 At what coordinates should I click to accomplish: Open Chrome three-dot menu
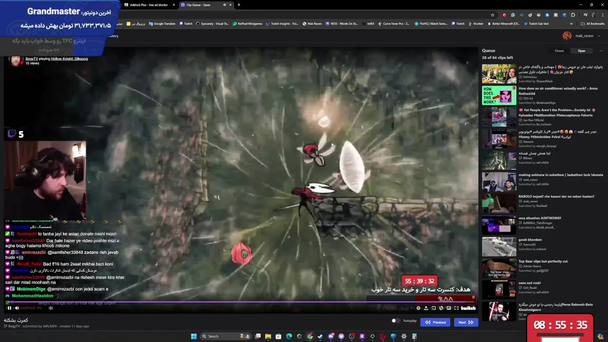tap(603, 15)
